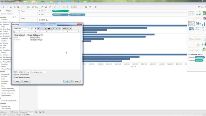Click the Sample - Superstore data source
The width and height of the screenshot is (206, 116).
click(7, 14)
